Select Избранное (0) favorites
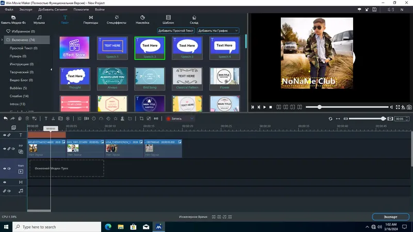The image size is (413, 232). [21, 31]
